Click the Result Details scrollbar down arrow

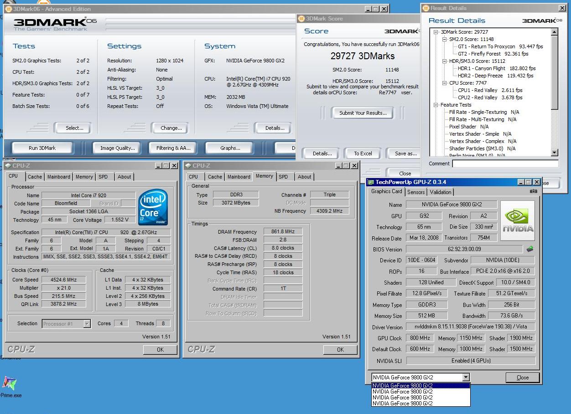tap(555, 153)
